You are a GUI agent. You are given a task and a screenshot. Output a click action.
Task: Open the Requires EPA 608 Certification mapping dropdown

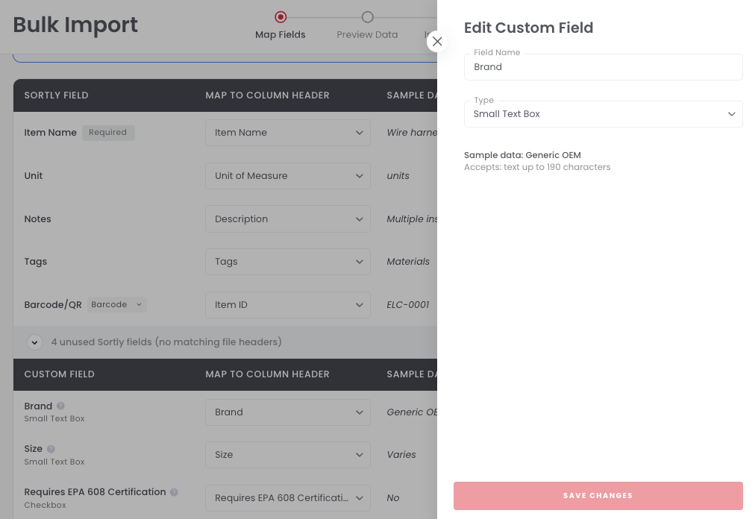click(x=288, y=498)
